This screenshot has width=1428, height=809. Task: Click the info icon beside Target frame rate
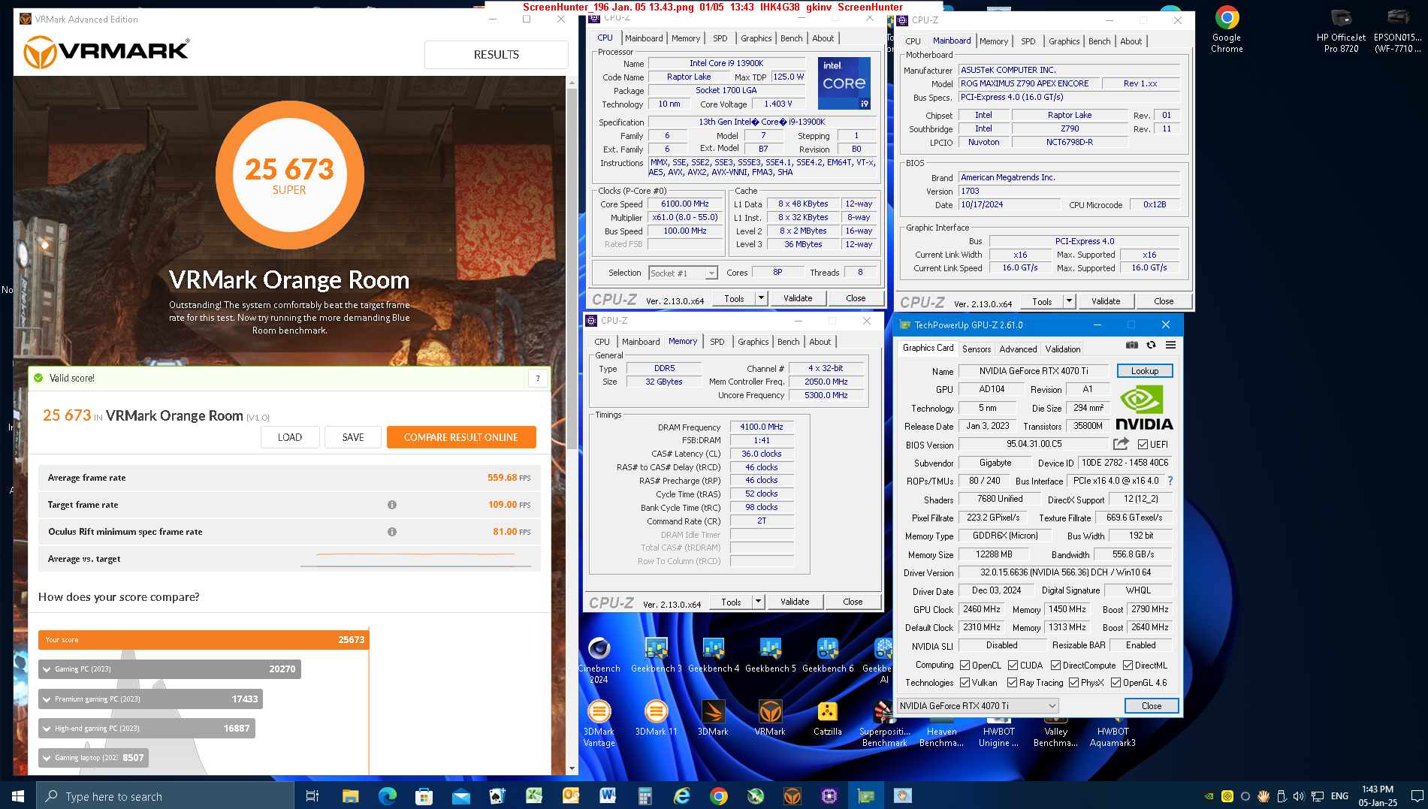(x=391, y=505)
